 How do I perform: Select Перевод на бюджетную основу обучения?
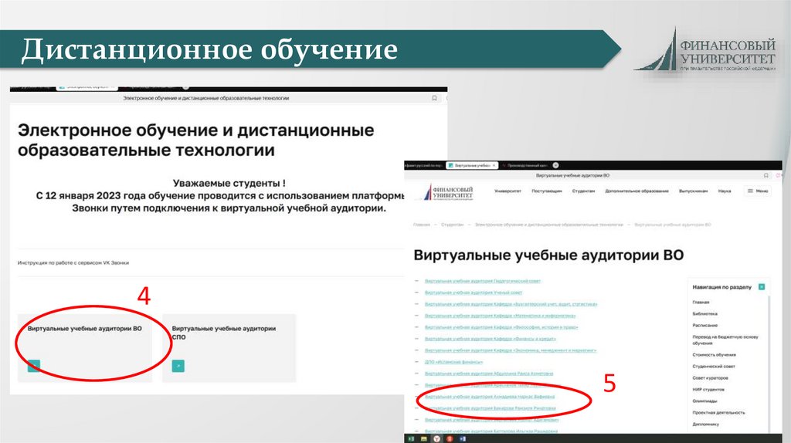(x=725, y=340)
